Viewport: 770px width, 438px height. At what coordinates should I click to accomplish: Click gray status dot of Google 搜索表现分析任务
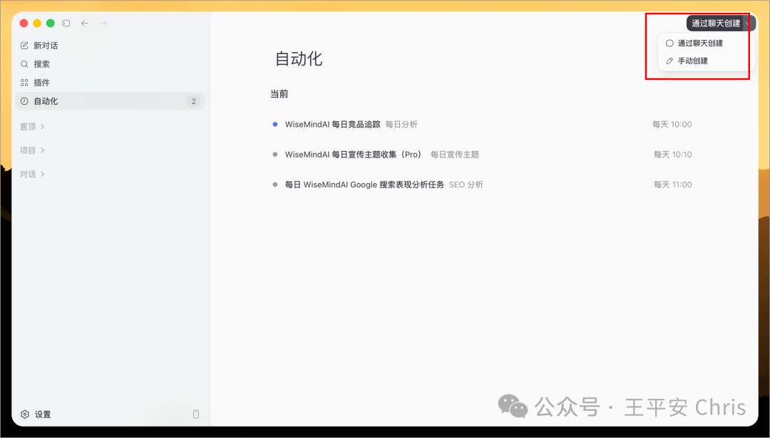point(275,185)
